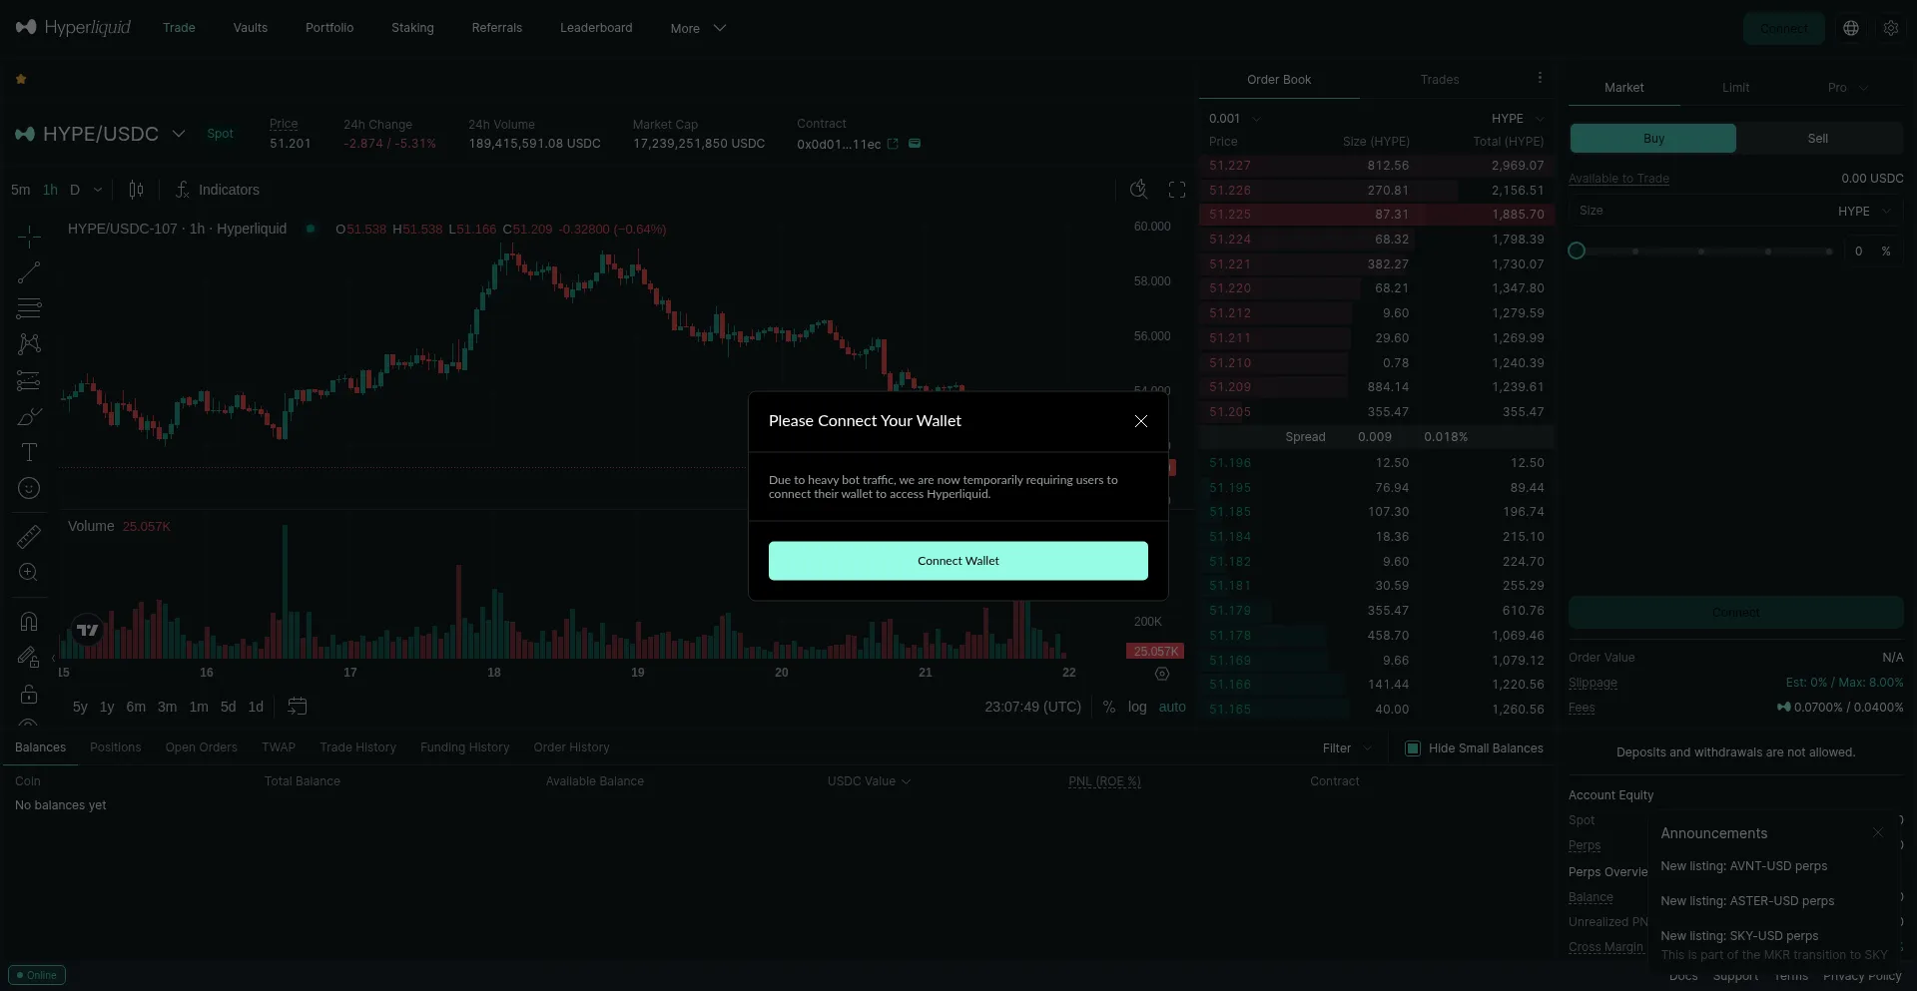Click the Connect button in header
The width and height of the screenshot is (1917, 991).
point(1783,28)
